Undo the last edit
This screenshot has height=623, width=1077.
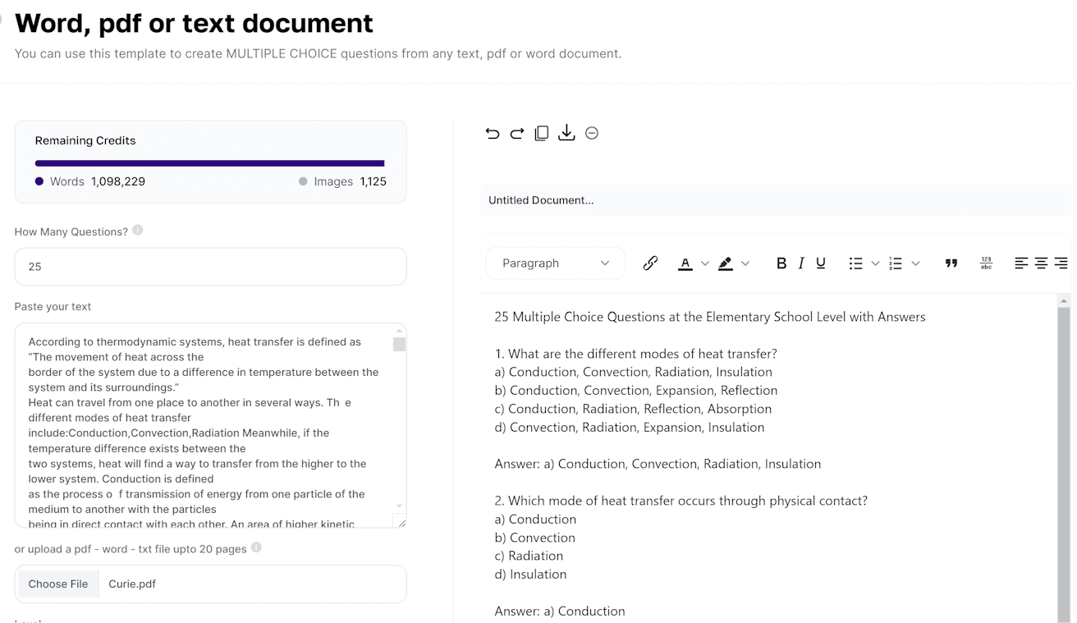tap(493, 133)
